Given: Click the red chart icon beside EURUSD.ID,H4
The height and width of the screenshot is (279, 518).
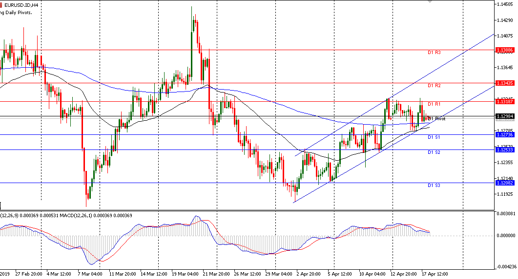Looking at the screenshot, I should pos(1,6).
